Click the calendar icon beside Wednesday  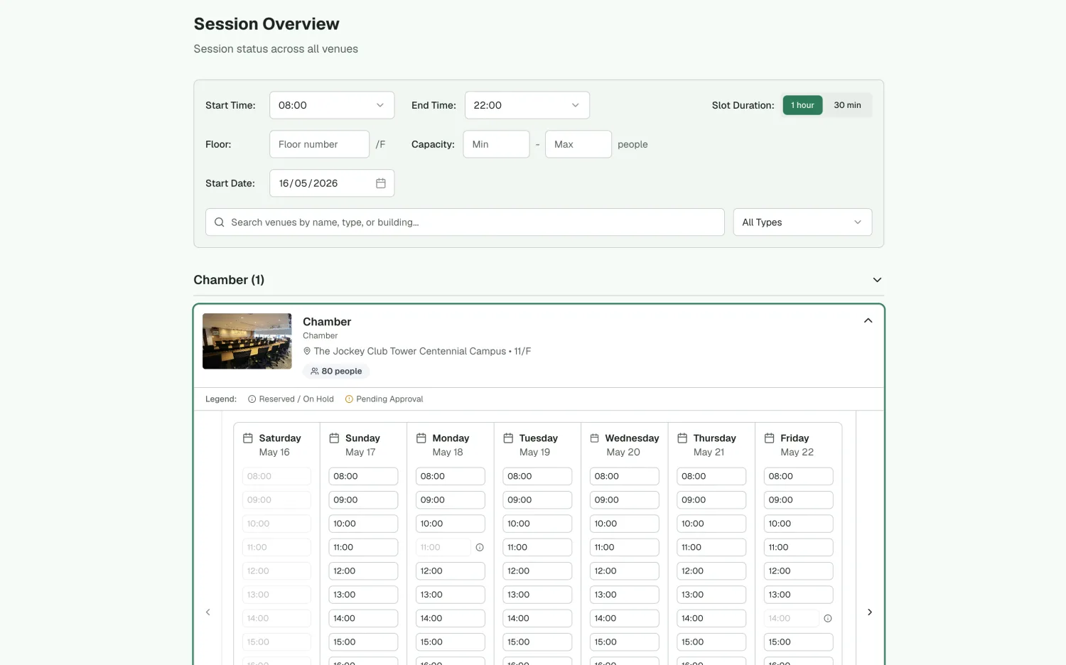click(595, 438)
